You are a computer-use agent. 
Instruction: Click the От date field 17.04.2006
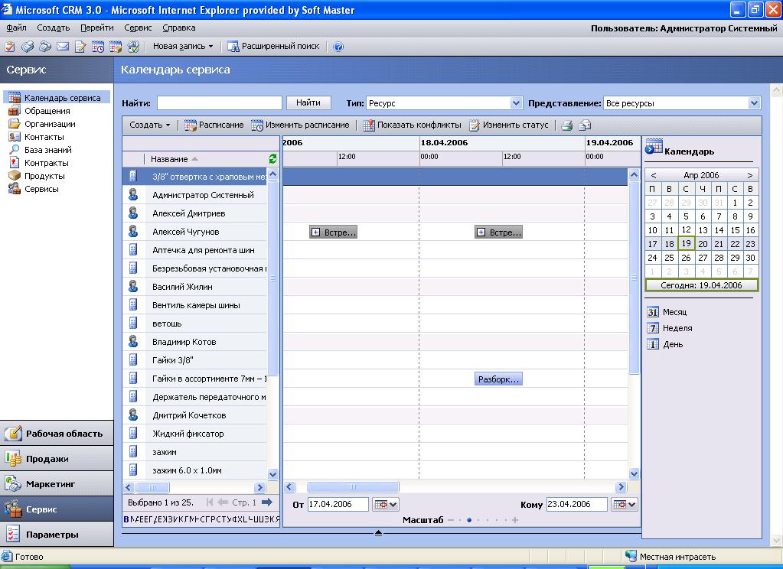[x=338, y=504]
